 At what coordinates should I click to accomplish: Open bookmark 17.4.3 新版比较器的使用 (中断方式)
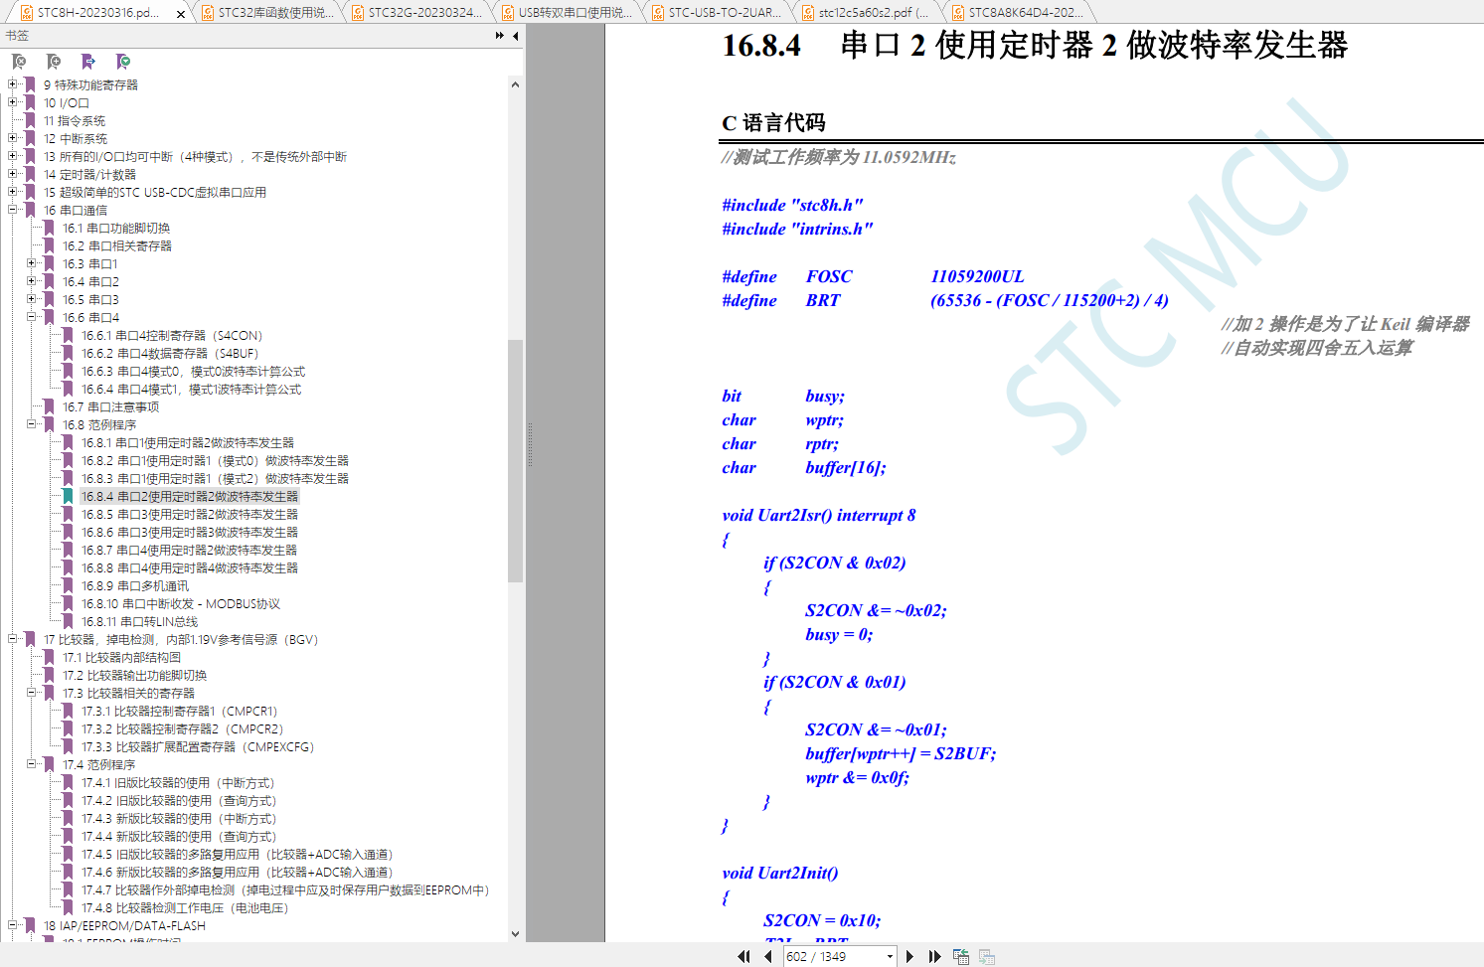click(179, 819)
